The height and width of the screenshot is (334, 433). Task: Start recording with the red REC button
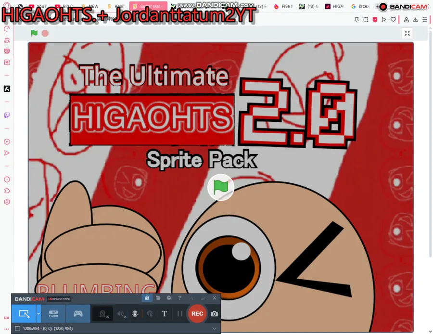(x=197, y=314)
